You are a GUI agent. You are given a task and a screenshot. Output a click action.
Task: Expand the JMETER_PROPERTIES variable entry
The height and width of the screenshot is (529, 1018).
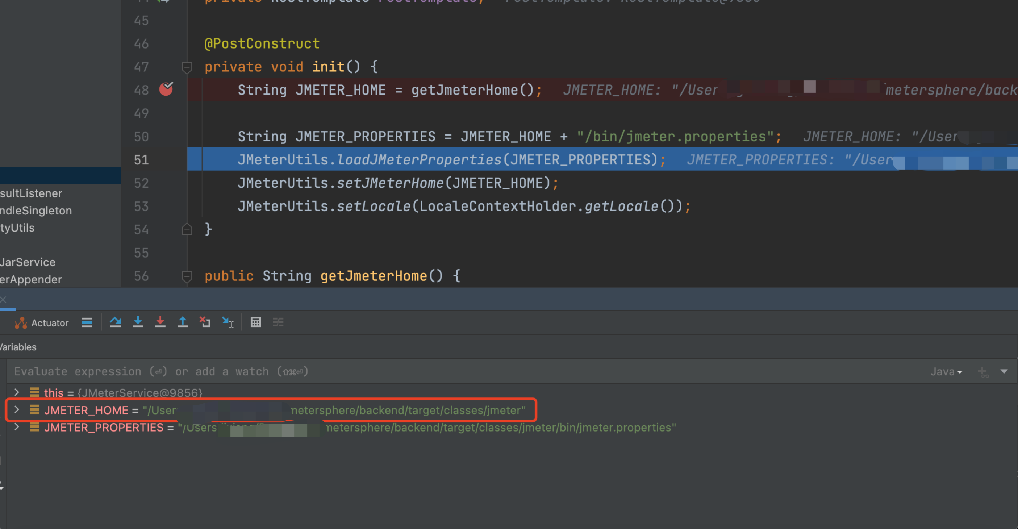point(17,427)
